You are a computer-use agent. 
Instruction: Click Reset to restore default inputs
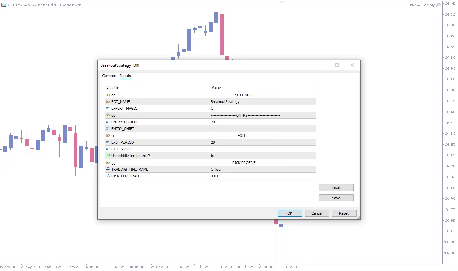tap(344, 213)
